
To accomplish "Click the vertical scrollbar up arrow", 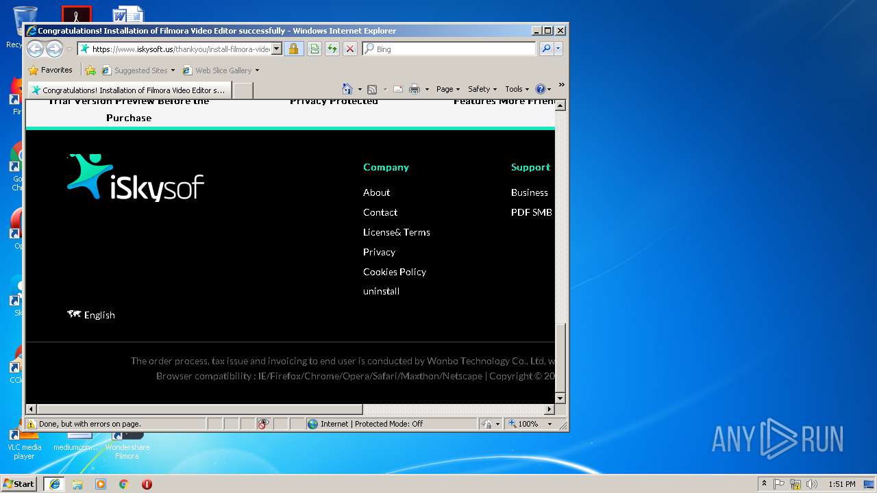I will click(x=560, y=105).
